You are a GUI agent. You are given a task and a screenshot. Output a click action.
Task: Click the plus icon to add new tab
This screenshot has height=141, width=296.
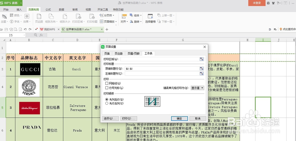tap(107, 29)
